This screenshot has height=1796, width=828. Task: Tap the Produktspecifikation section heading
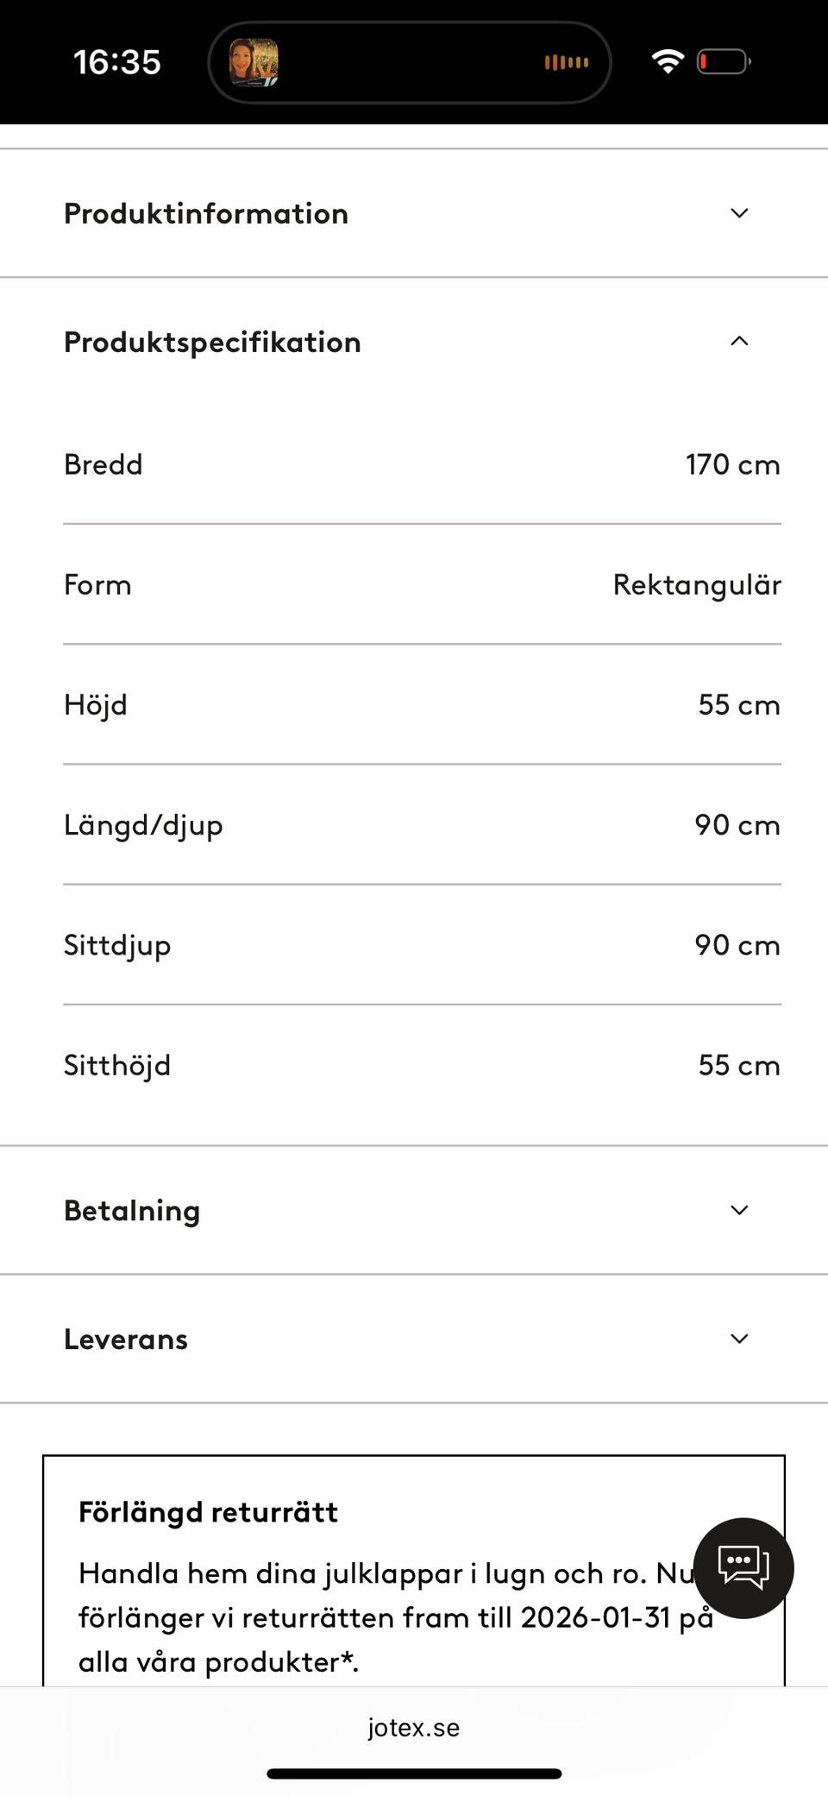pyautogui.click(x=212, y=343)
